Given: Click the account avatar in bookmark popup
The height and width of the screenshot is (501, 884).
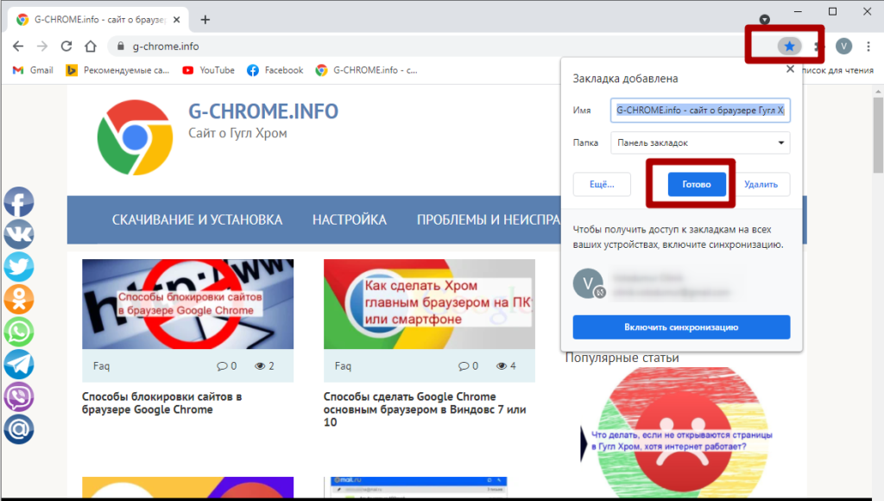Looking at the screenshot, I should 588,283.
